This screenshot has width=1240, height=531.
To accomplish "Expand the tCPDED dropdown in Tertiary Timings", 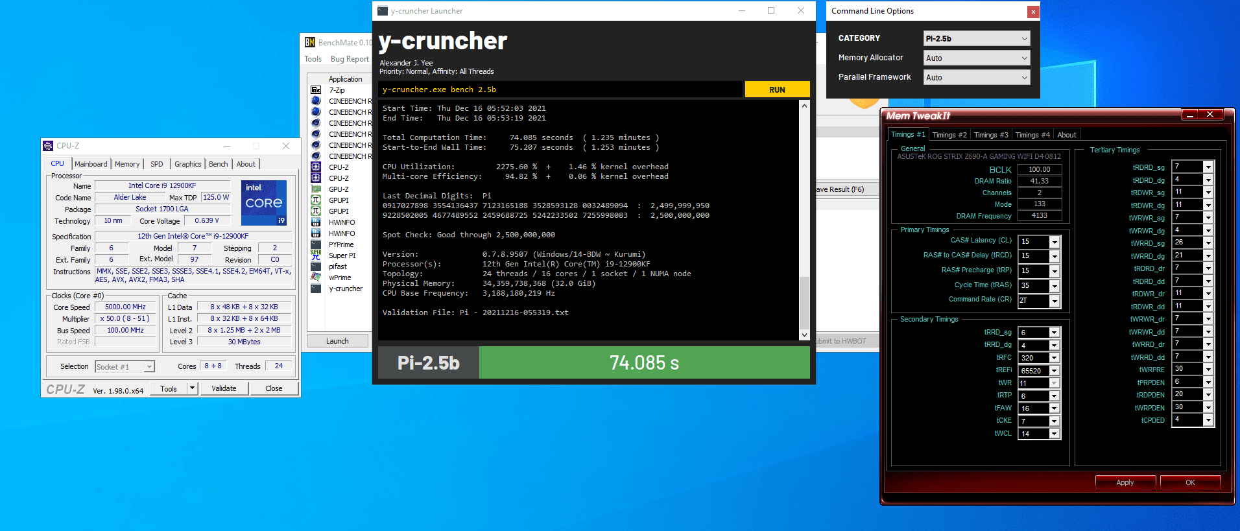I will click(x=1208, y=419).
